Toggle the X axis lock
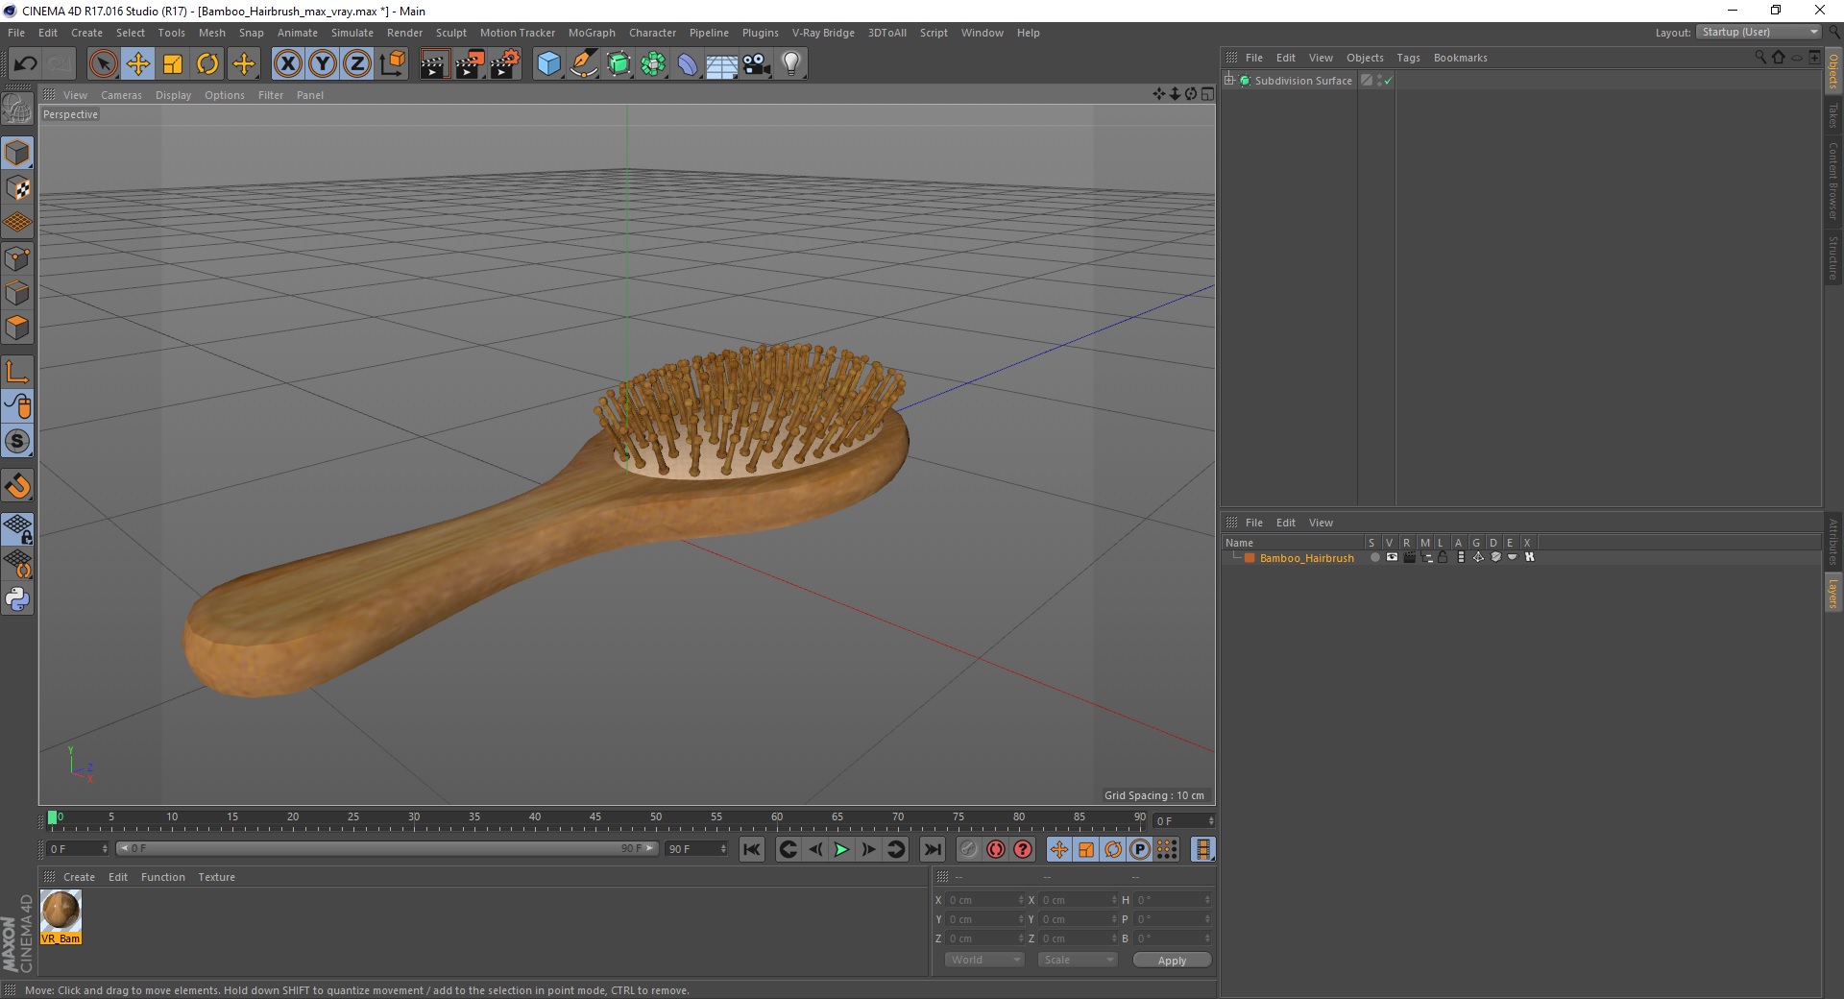1844x999 pixels. click(287, 64)
